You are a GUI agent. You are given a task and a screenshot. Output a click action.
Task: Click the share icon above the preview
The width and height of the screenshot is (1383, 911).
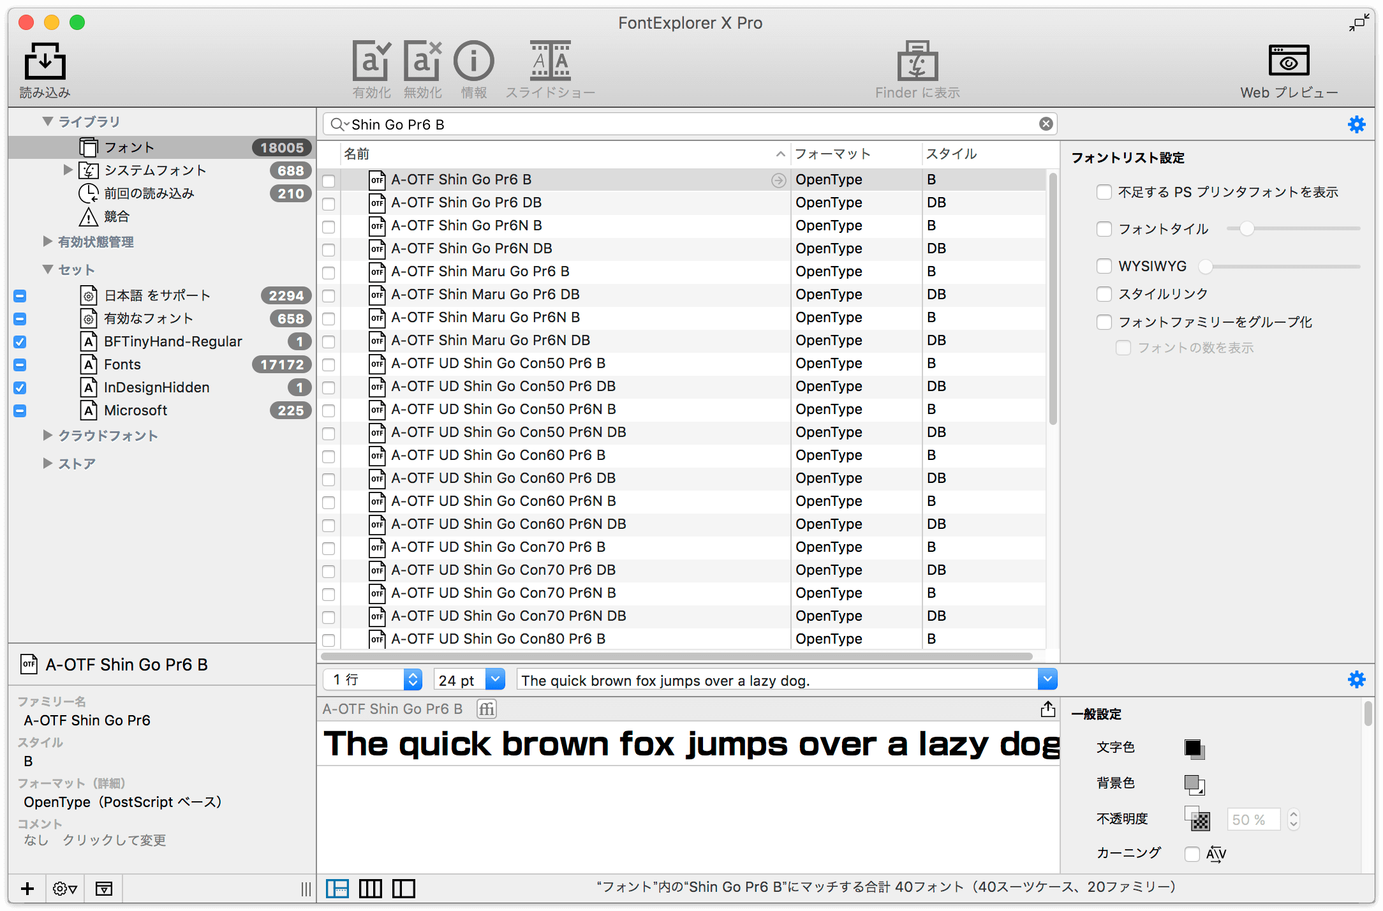tap(1047, 709)
